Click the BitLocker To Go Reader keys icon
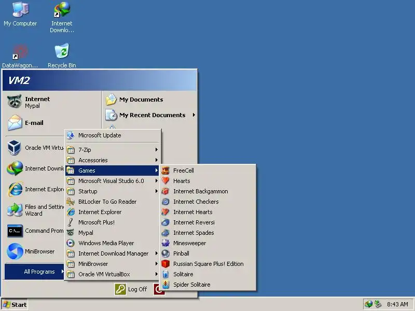 pos(71,202)
